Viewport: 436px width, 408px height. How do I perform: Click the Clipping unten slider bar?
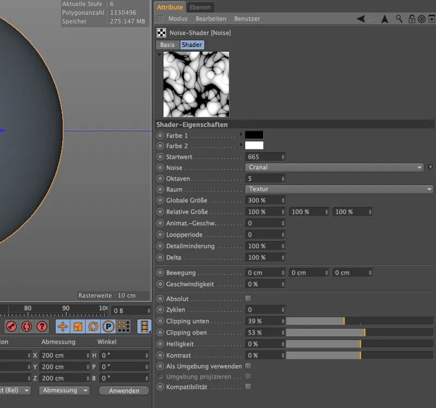pyautogui.click(x=360, y=321)
